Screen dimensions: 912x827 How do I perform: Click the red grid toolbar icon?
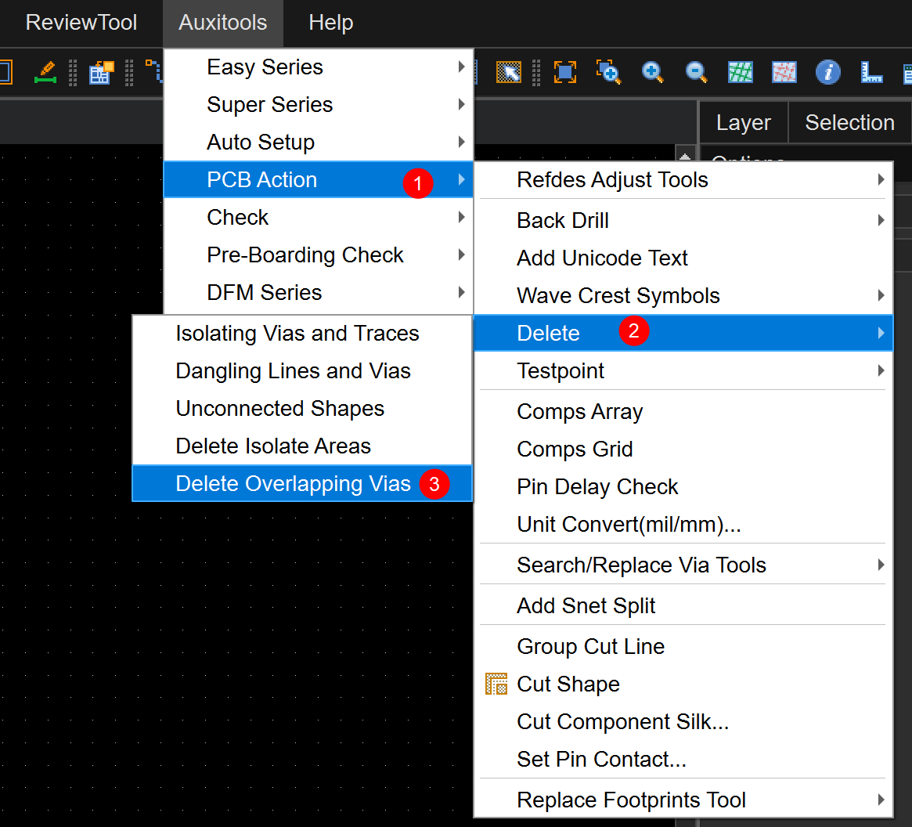pyautogui.click(x=784, y=72)
